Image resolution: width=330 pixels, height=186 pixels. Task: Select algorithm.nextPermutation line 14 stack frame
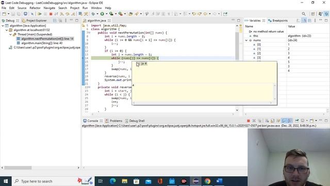point(45,39)
